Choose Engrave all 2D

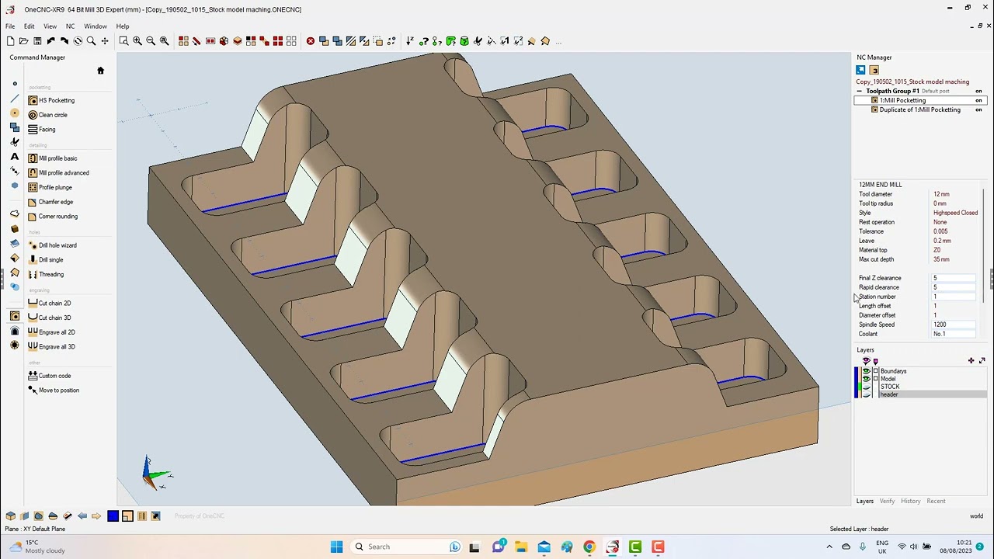click(51, 332)
